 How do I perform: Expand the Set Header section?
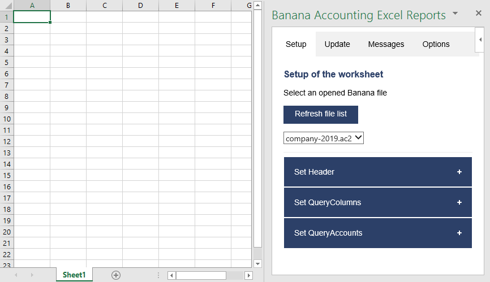(377, 172)
